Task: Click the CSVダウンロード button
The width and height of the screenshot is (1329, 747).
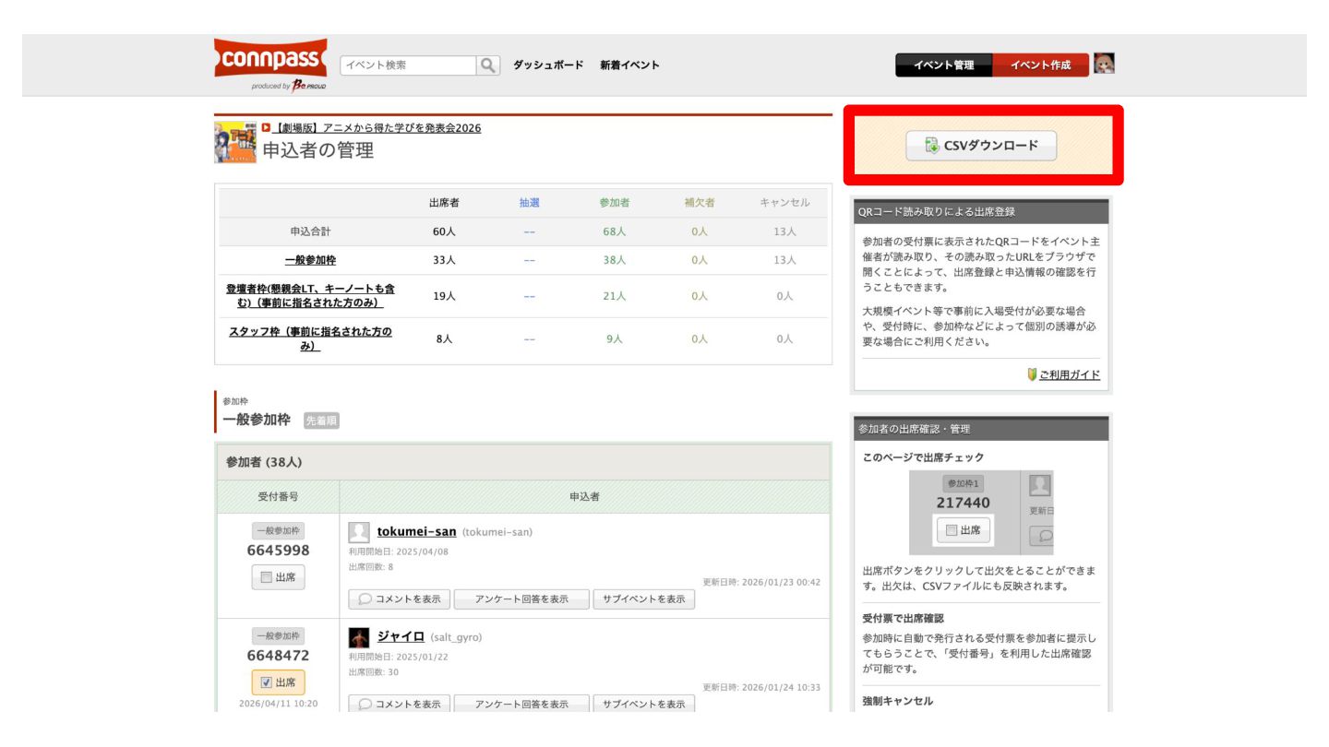Action: tap(981, 146)
